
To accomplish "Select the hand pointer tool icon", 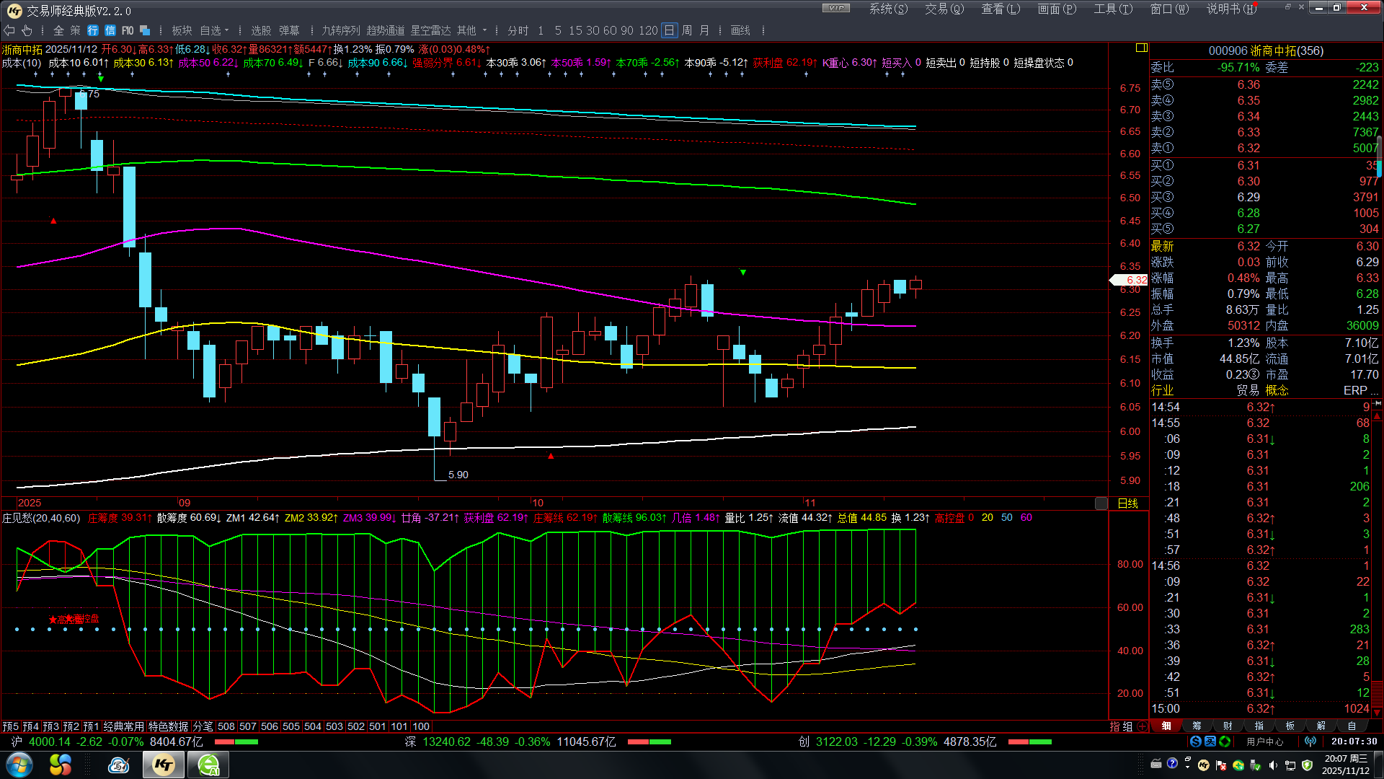I will [27, 30].
